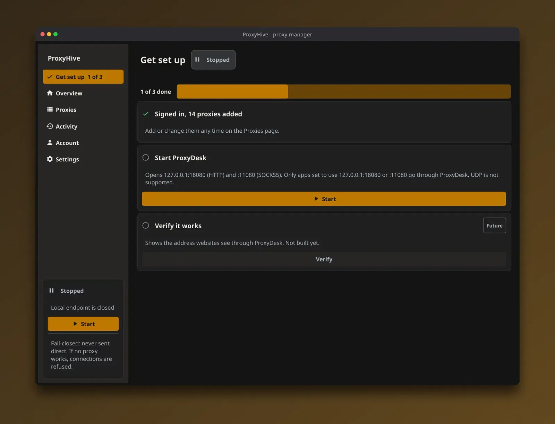
Task: Click the sidebar Start button
Action: point(83,324)
